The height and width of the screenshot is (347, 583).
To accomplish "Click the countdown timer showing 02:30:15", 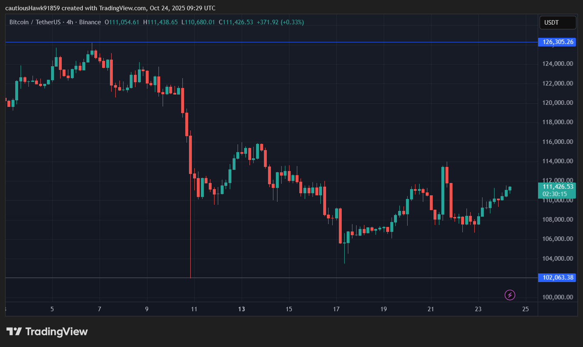I will (557, 193).
